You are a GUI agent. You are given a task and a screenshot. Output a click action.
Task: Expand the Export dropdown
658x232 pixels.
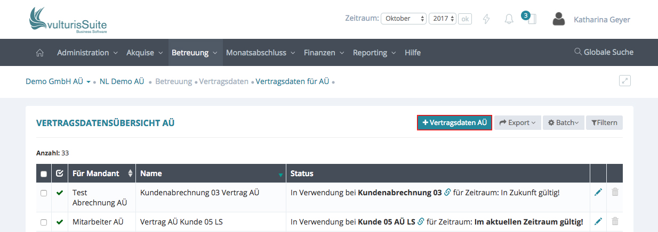point(517,122)
